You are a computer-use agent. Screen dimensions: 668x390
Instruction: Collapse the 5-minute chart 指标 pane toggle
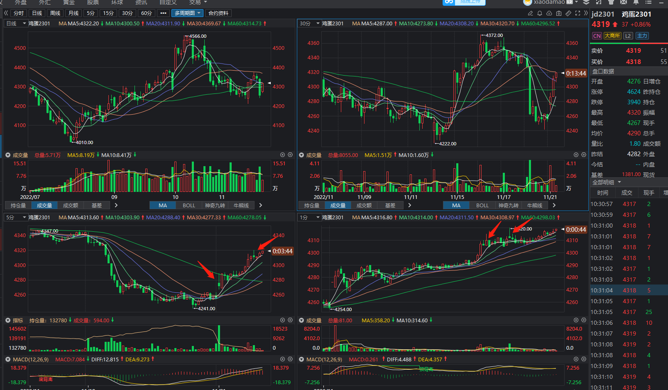coord(8,320)
